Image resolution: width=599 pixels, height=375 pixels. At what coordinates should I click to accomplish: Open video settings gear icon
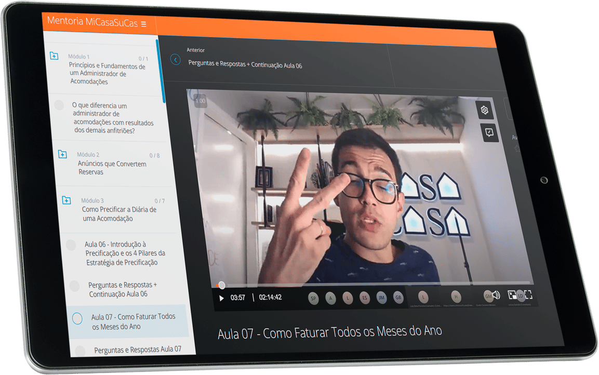click(485, 110)
